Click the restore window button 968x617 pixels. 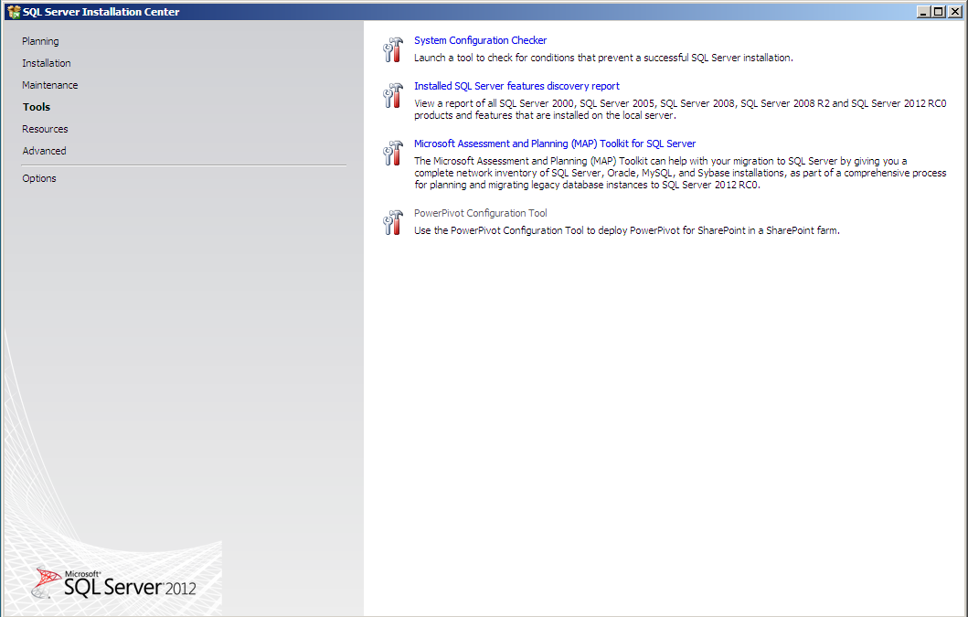tap(938, 11)
